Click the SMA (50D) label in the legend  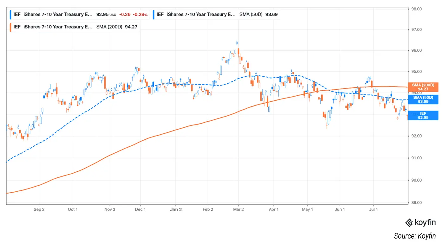tap(251, 14)
